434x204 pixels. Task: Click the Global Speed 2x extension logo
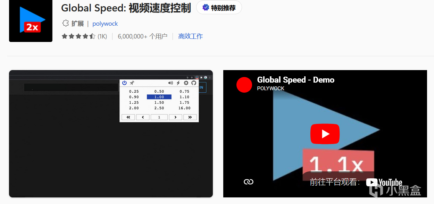pyautogui.click(x=31, y=21)
